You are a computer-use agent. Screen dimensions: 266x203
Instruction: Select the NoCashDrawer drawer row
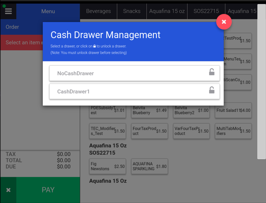click(134, 73)
